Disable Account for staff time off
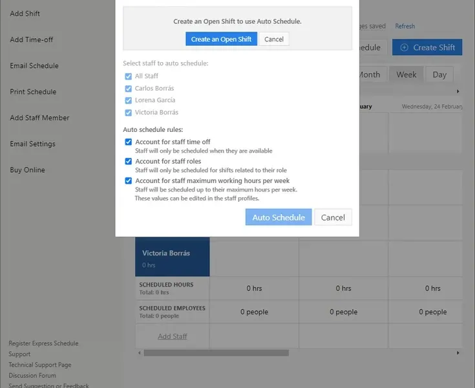The height and width of the screenshot is (388, 475). coord(129,142)
